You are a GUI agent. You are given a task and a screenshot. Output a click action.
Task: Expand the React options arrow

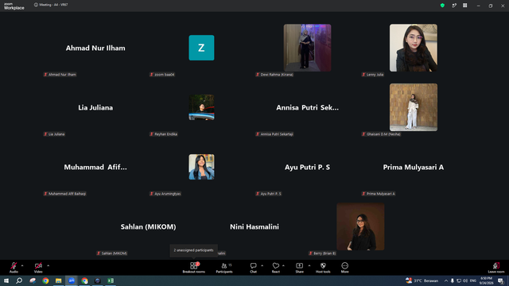point(283,265)
